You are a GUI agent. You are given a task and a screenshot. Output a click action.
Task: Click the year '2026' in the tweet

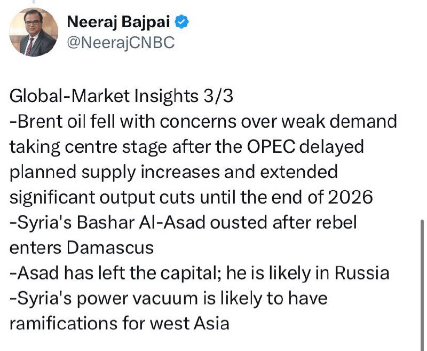coord(350,197)
